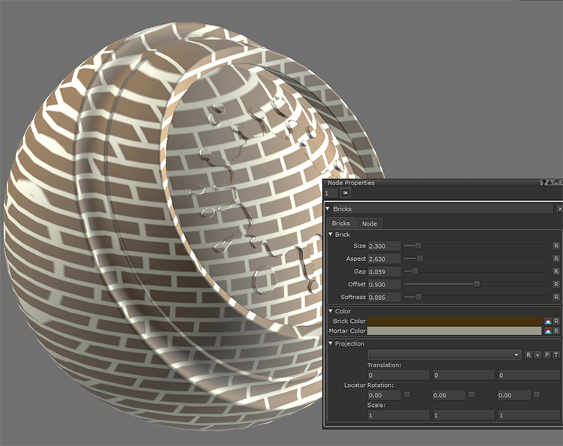Close the Bricks node properties section
563x446 pixels.
[559, 209]
